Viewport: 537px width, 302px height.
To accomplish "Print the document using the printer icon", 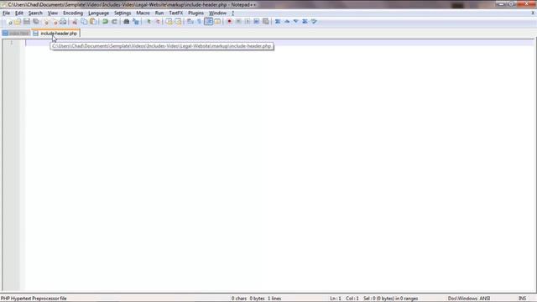I will (x=63, y=22).
